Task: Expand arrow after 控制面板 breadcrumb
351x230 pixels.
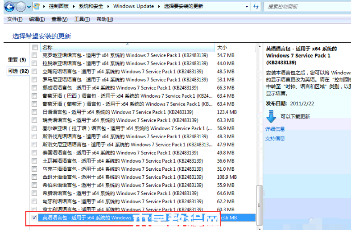Action: tap(74, 7)
